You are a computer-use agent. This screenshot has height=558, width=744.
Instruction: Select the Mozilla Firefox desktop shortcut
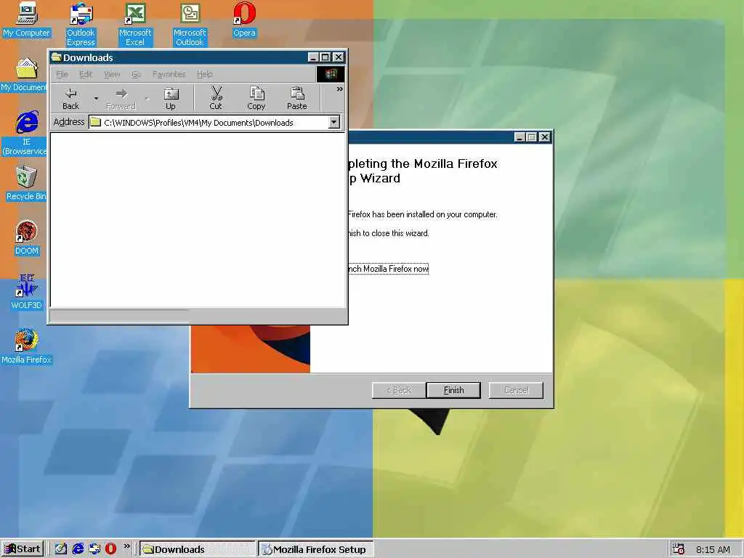[27, 347]
